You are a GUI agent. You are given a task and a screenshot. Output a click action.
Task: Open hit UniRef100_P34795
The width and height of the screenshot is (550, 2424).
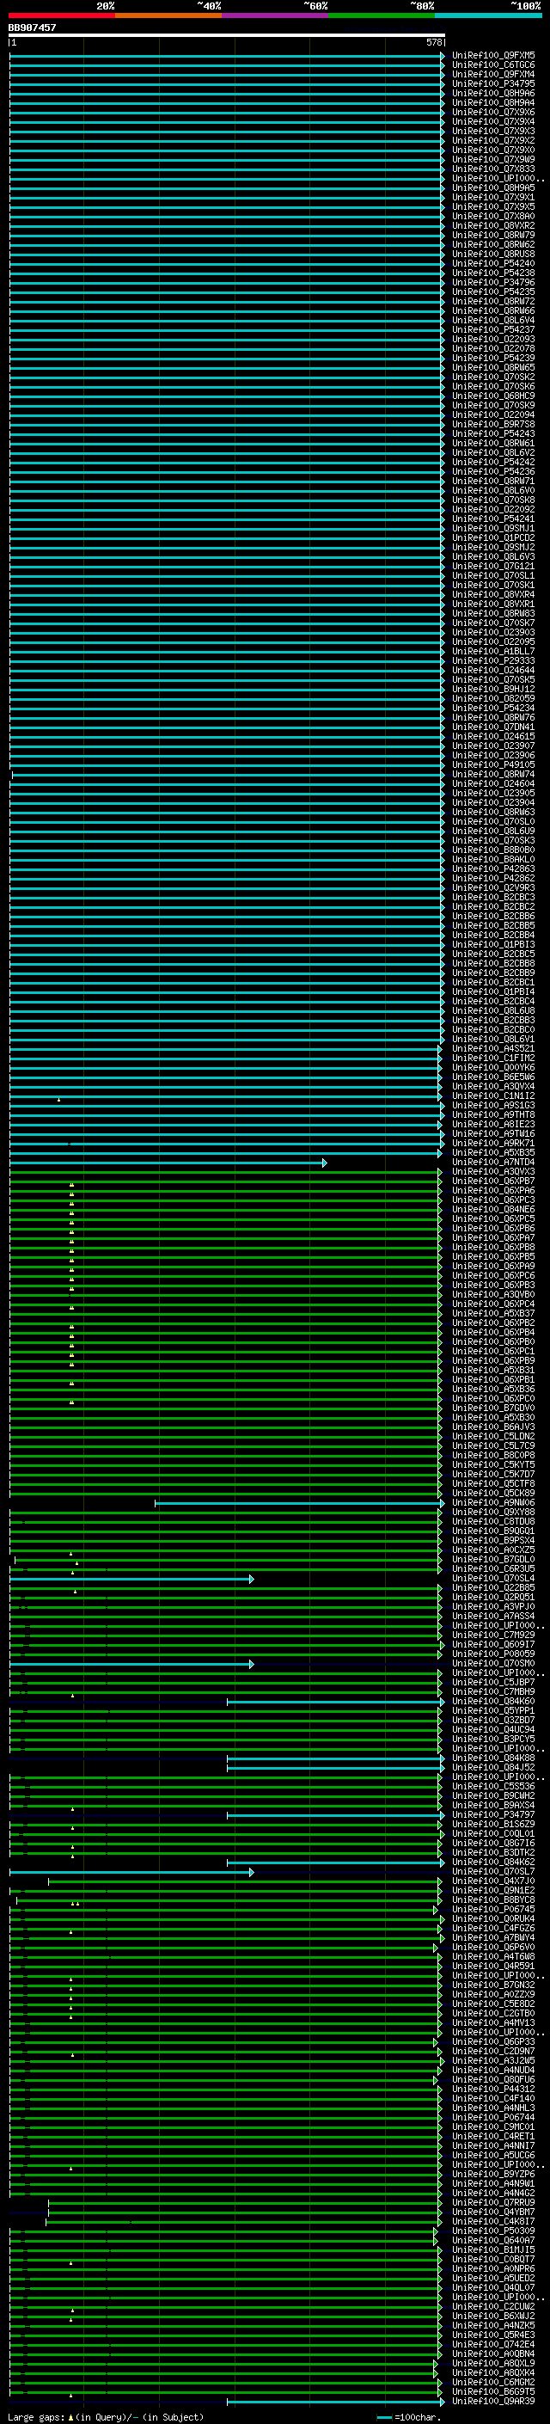pyautogui.click(x=493, y=83)
